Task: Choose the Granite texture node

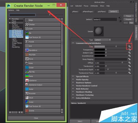Action: [43, 111]
